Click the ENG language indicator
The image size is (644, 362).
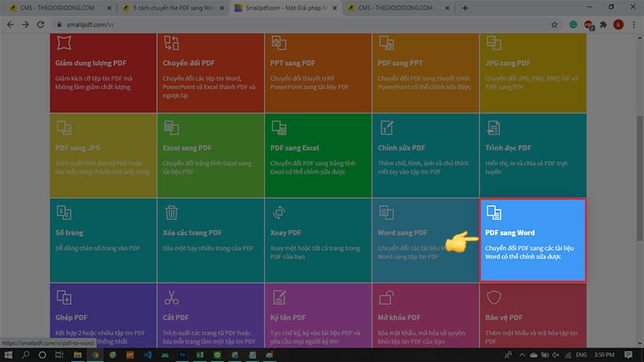(x=581, y=355)
